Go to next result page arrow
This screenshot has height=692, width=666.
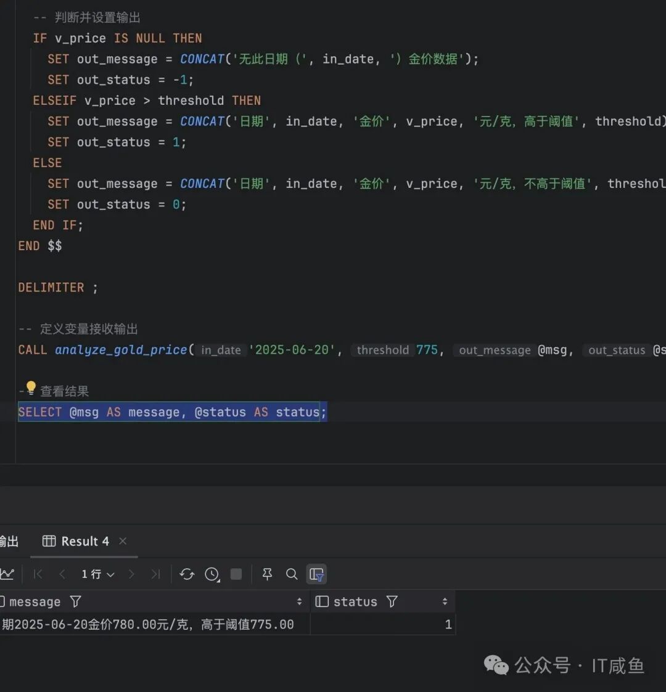(x=131, y=574)
